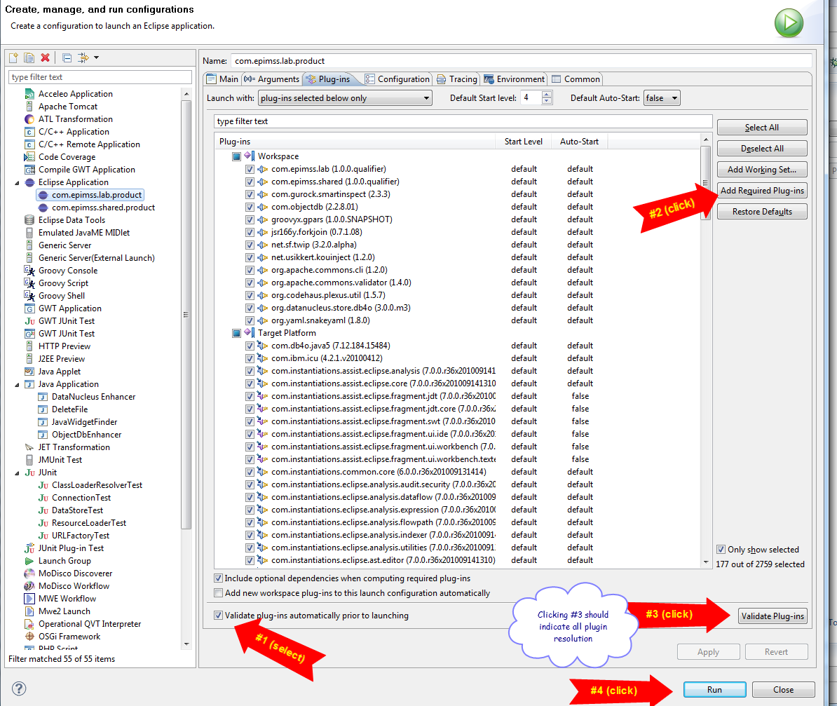837x706 pixels.
Task: Click the configurations filter text field
Action: (100, 77)
